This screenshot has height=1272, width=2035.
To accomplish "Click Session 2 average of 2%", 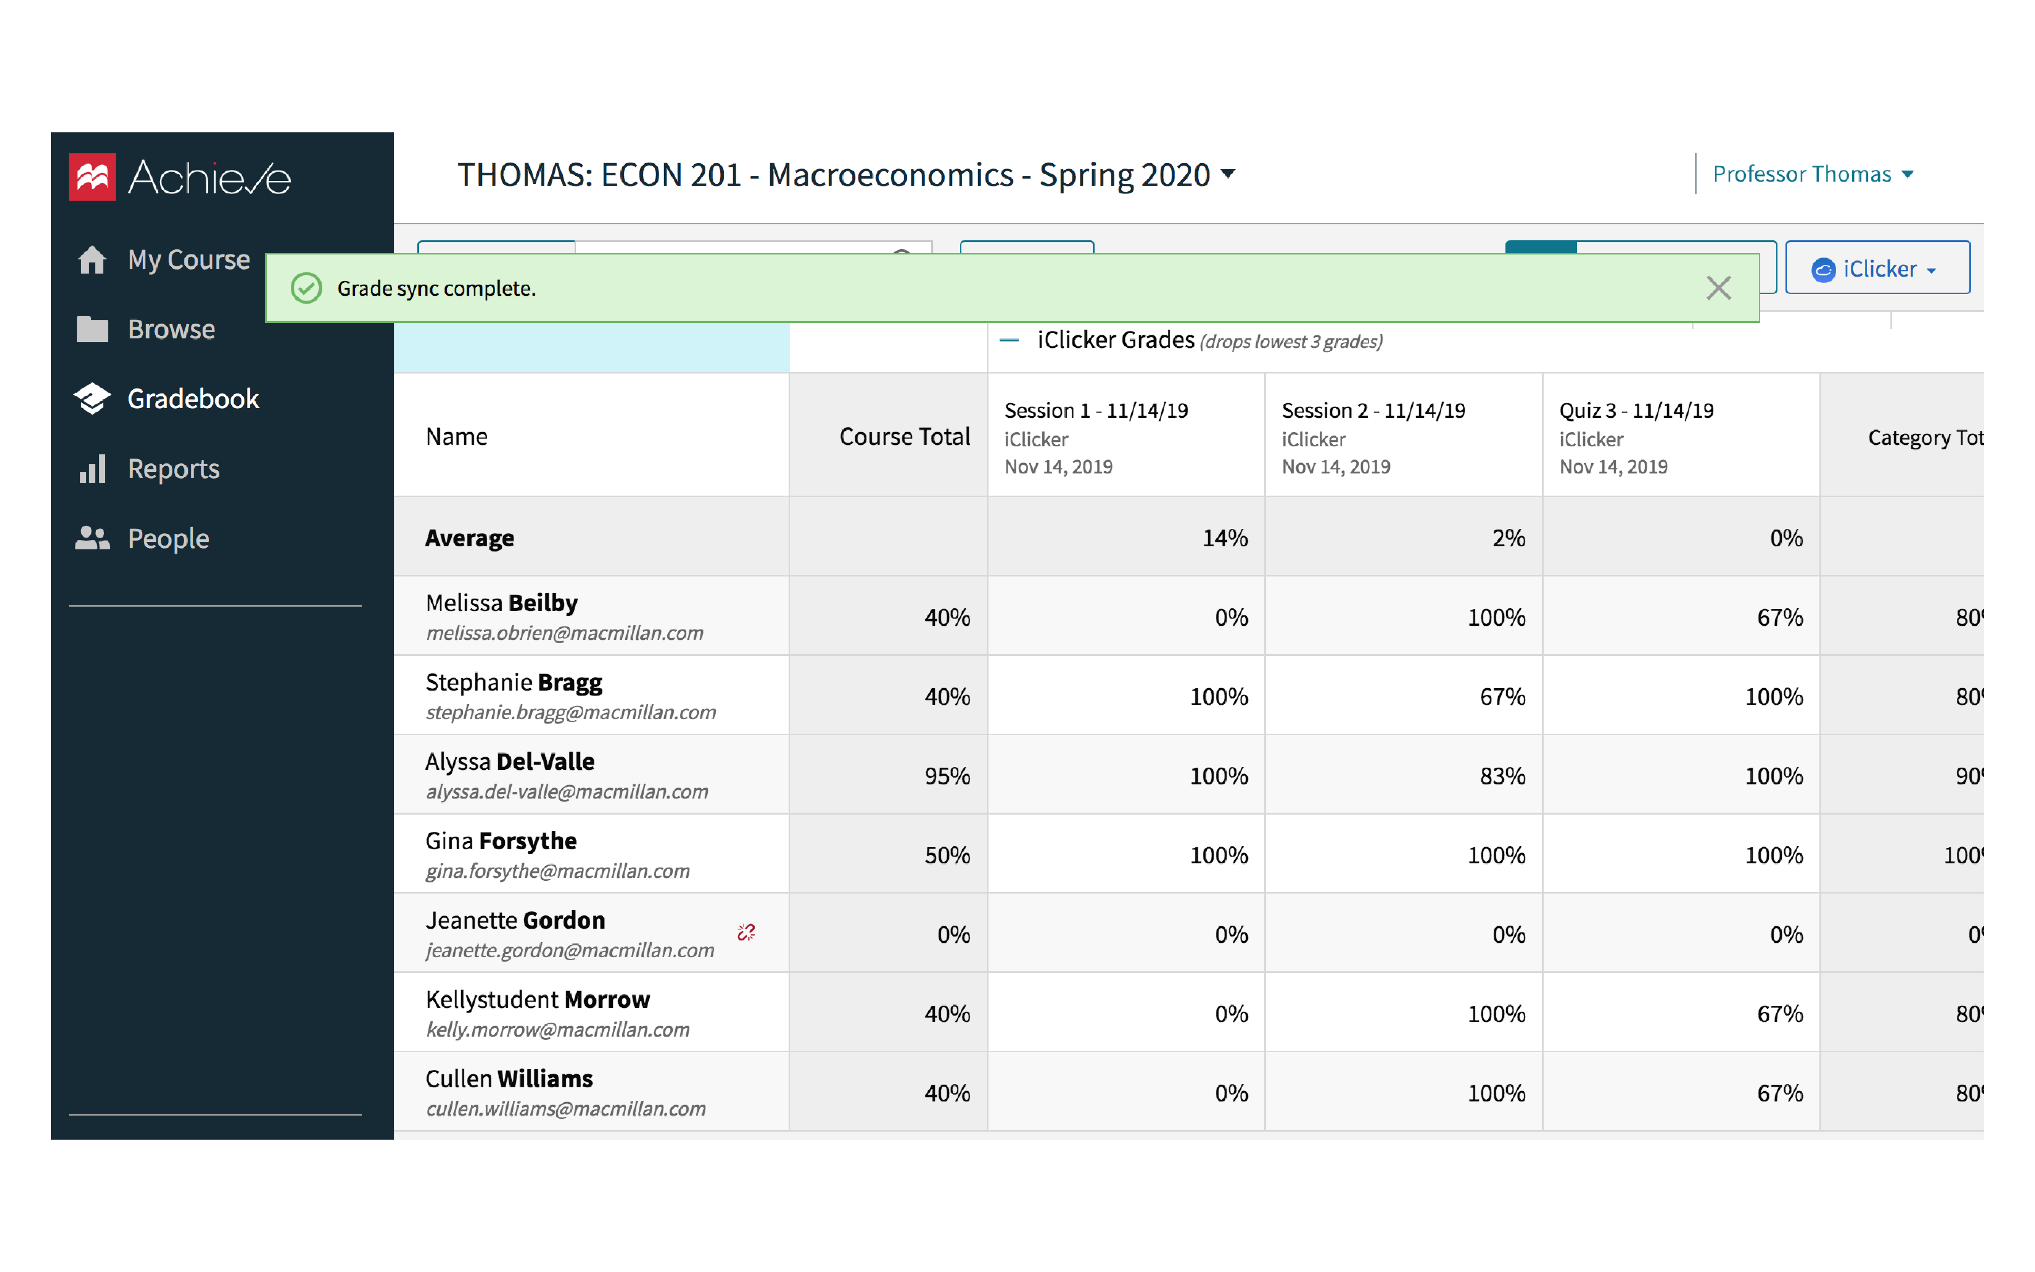I will (x=1509, y=538).
